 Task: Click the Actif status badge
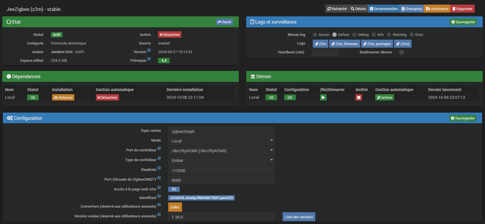click(x=57, y=34)
